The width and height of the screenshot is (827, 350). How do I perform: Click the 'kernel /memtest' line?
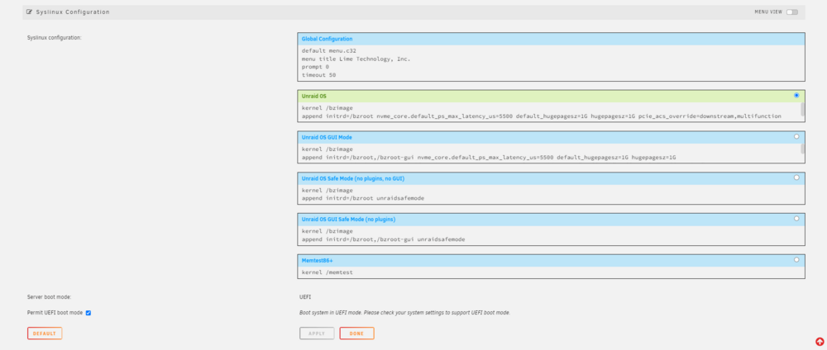pyautogui.click(x=327, y=272)
